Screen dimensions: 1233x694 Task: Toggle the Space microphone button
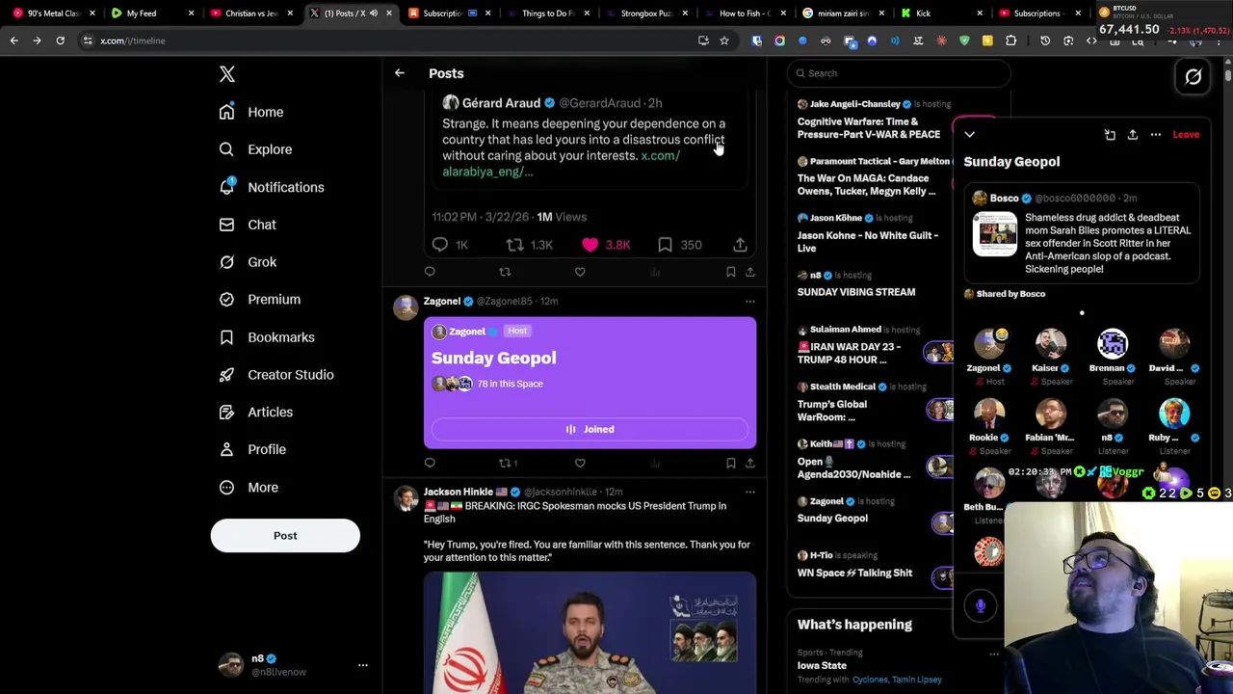click(x=981, y=605)
